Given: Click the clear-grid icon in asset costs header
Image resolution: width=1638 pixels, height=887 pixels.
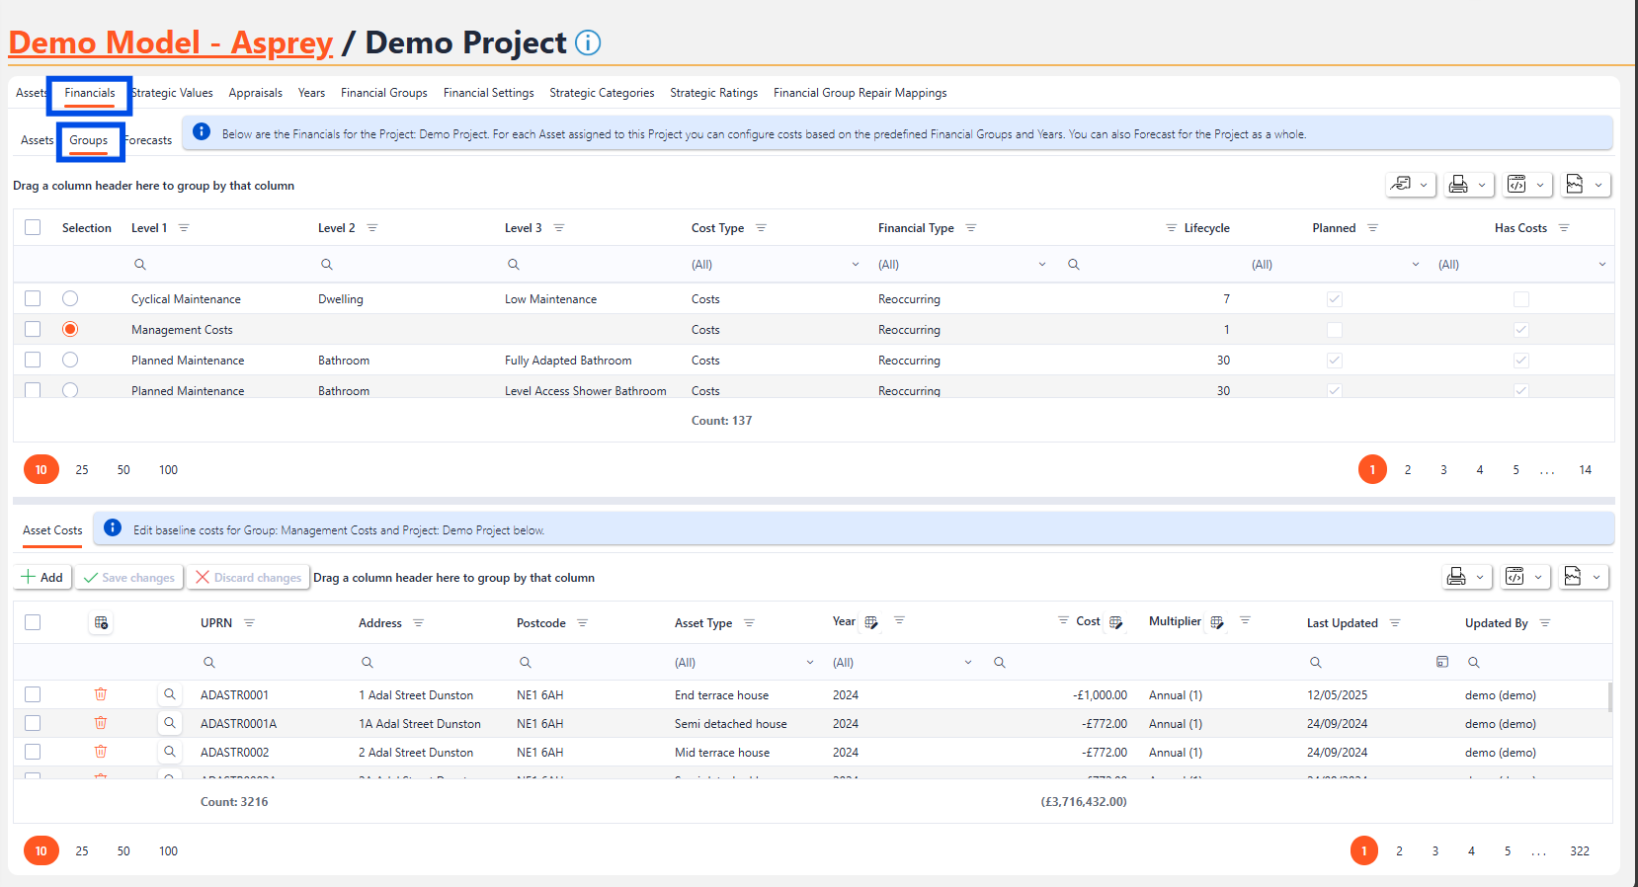Looking at the screenshot, I should click(101, 623).
